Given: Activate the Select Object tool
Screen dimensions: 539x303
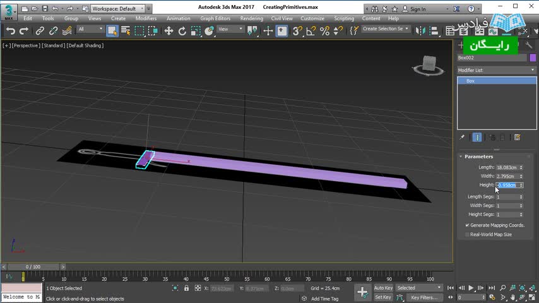Looking at the screenshot, I should click(112, 30).
